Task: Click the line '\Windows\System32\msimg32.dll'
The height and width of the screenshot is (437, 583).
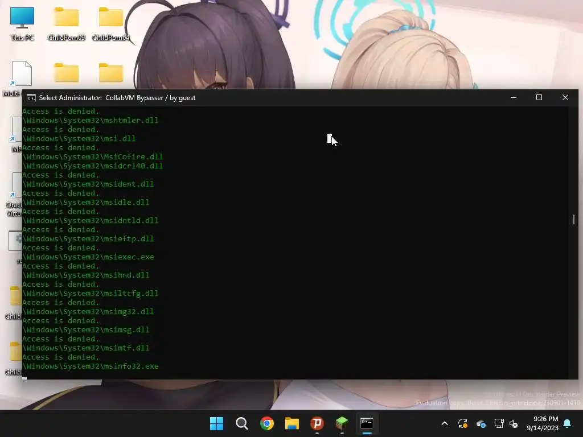Action: 88,311
